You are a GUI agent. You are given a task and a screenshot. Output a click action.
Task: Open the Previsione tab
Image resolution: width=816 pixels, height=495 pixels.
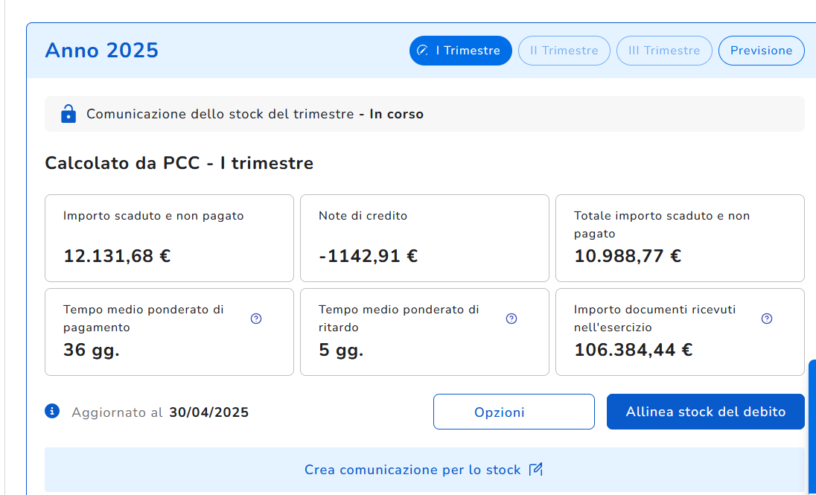coord(761,51)
